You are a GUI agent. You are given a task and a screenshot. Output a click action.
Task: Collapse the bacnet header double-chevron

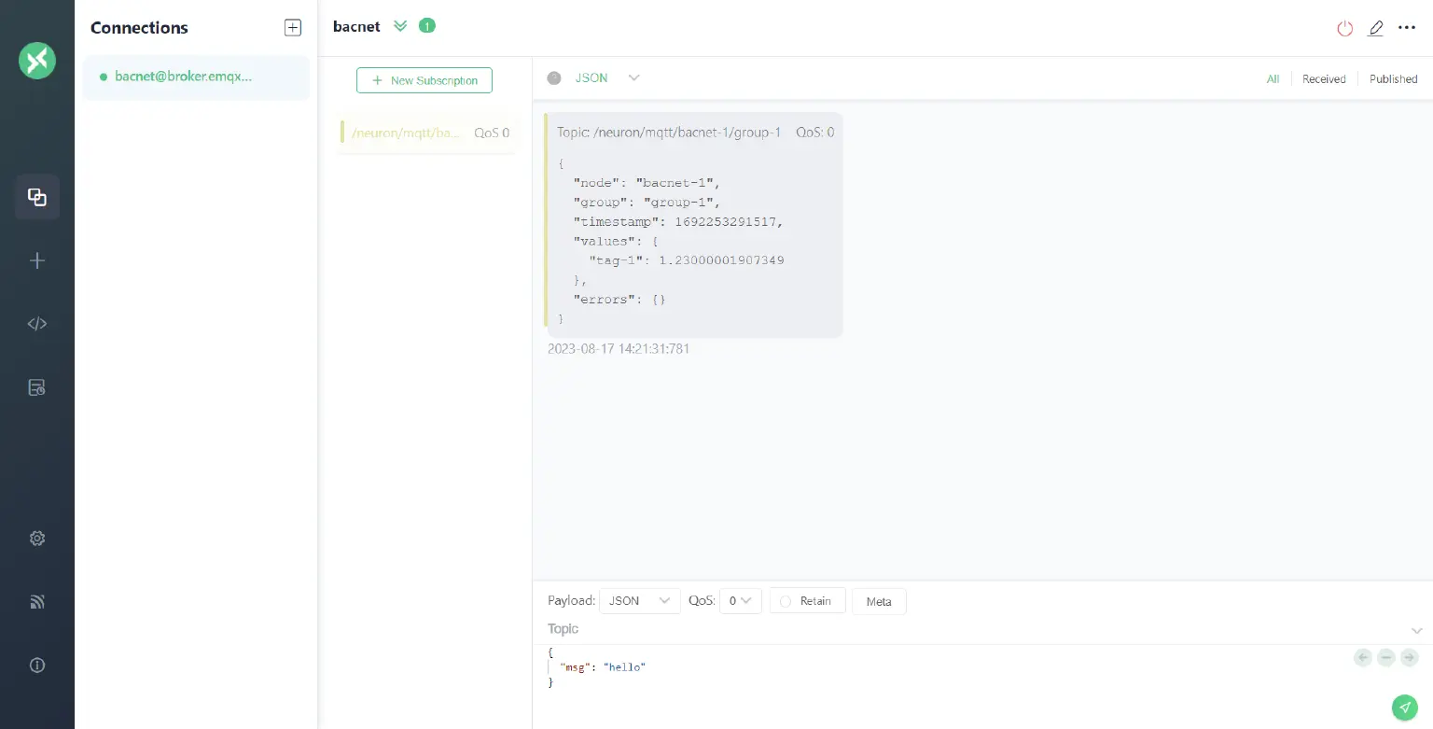tap(400, 26)
